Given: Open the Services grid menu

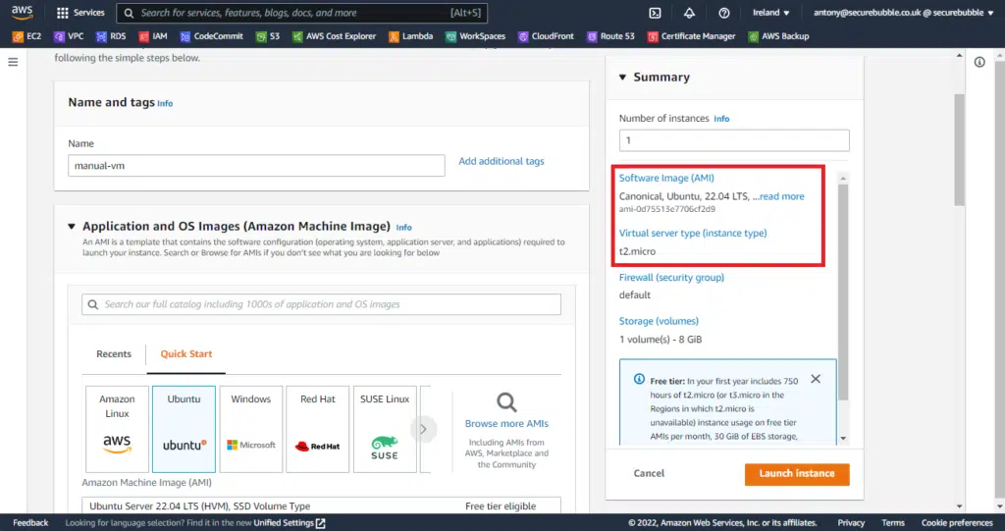Looking at the screenshot, I should [x=80, y=13].
